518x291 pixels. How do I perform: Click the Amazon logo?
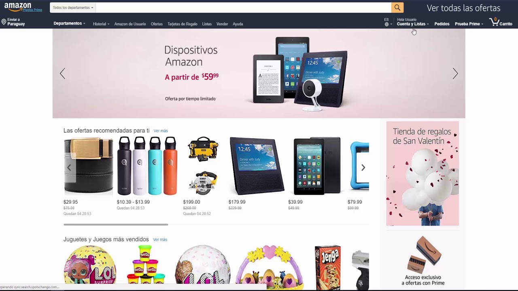(x=18, y=7)
